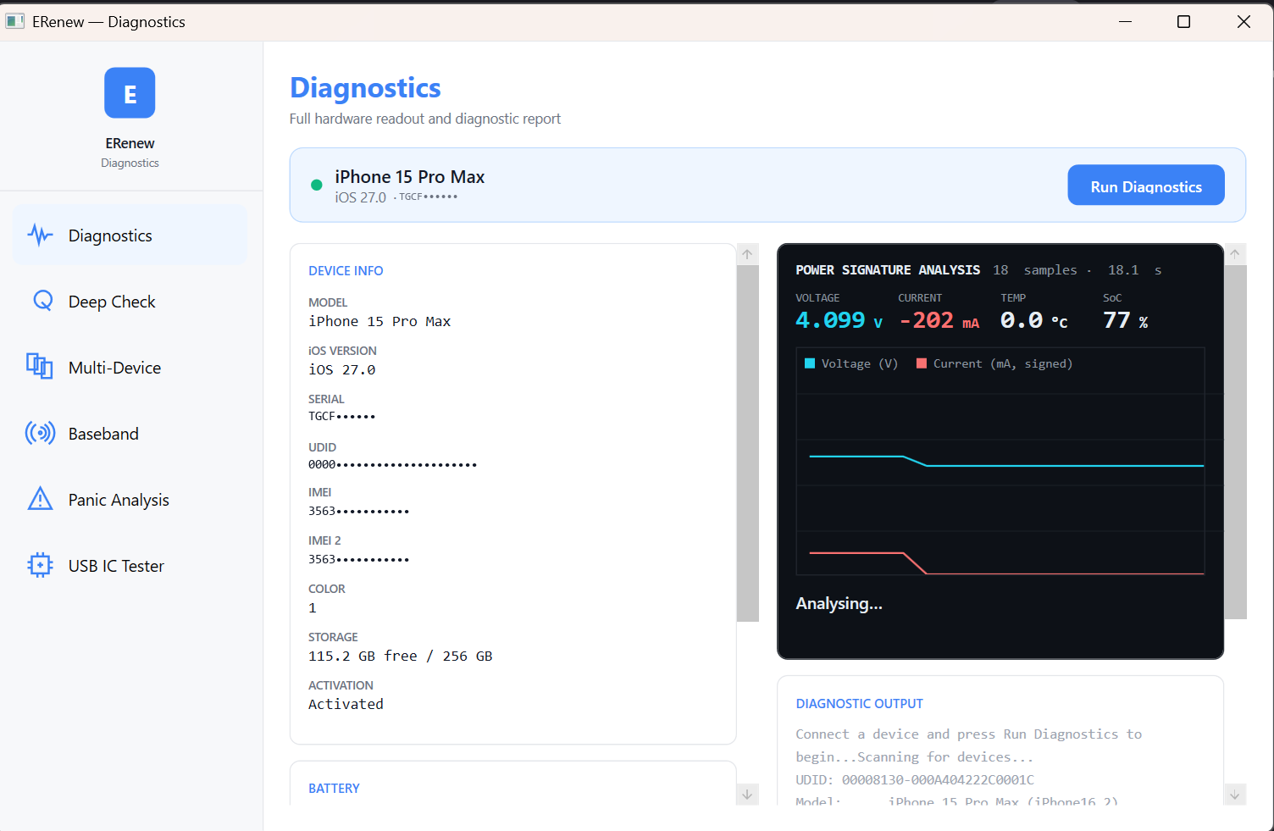The image size is (1274, 831).
Task: Click the Diagnostics page title
Action: pyautogui.click(x=365, y=88)
